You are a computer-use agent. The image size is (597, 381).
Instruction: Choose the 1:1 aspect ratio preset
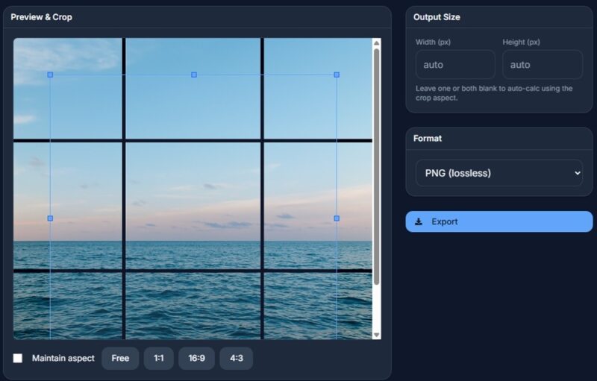[159, 358]
